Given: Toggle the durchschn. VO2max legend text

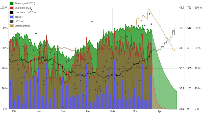Looking at the screenshot, I should pos(26,13).
